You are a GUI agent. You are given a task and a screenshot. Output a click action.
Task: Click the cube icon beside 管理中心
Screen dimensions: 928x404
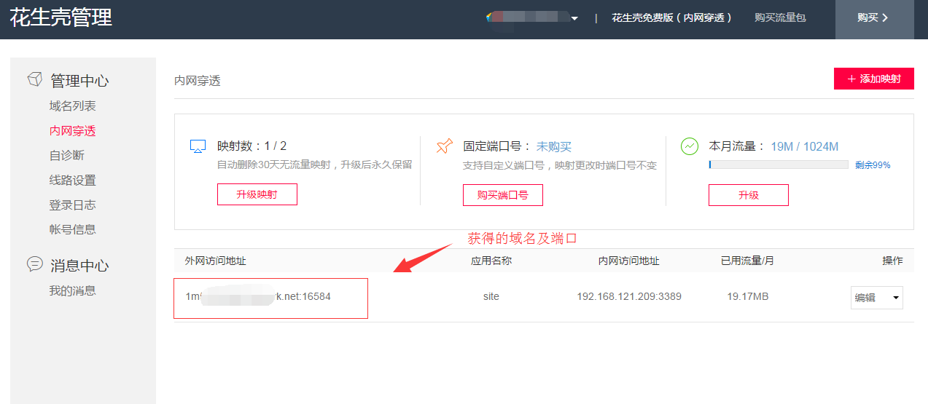point(34,79)
